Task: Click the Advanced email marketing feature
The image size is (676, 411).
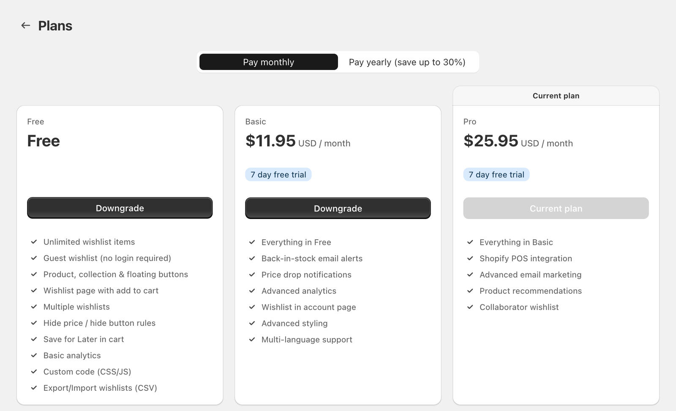Action: pos(531,275)
